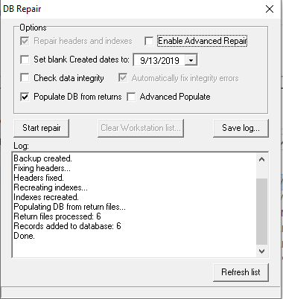Click the Clear Workstation list button

pyautogui.click(x=141, y=128)
